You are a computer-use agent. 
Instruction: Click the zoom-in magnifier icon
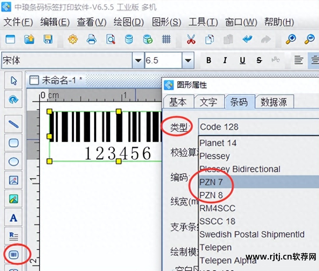[x=290, y=39]
